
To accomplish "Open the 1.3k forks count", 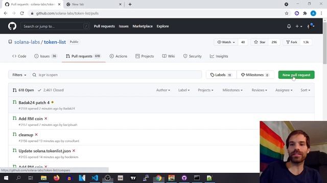I will tap(306, 42).
